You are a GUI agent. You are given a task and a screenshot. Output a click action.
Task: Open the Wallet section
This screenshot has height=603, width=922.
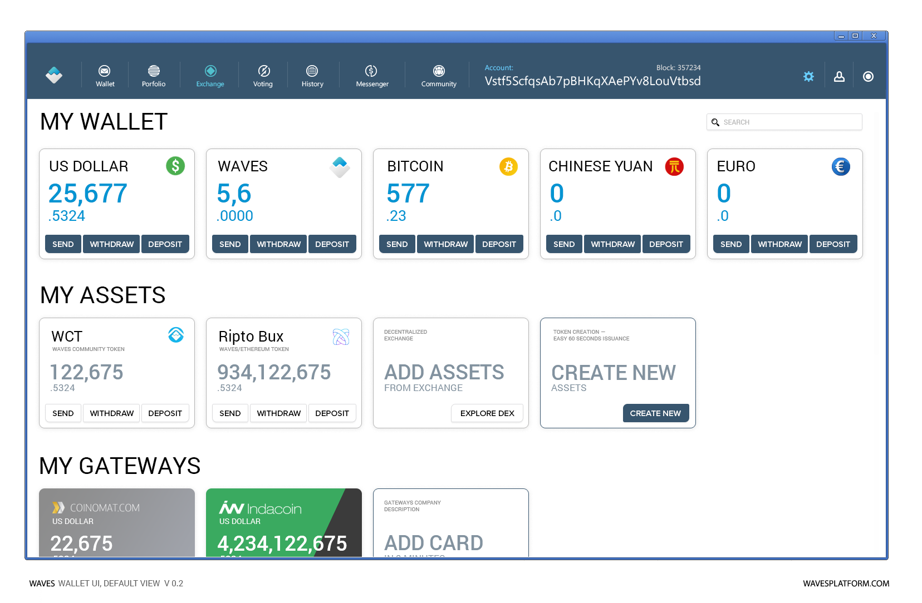(105, 76)
